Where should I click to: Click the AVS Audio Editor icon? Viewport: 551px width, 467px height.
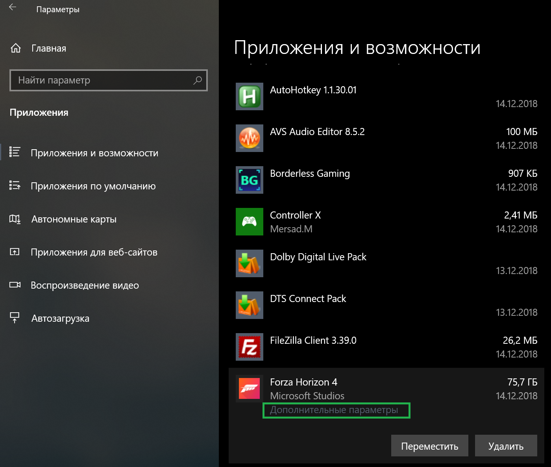250,138
